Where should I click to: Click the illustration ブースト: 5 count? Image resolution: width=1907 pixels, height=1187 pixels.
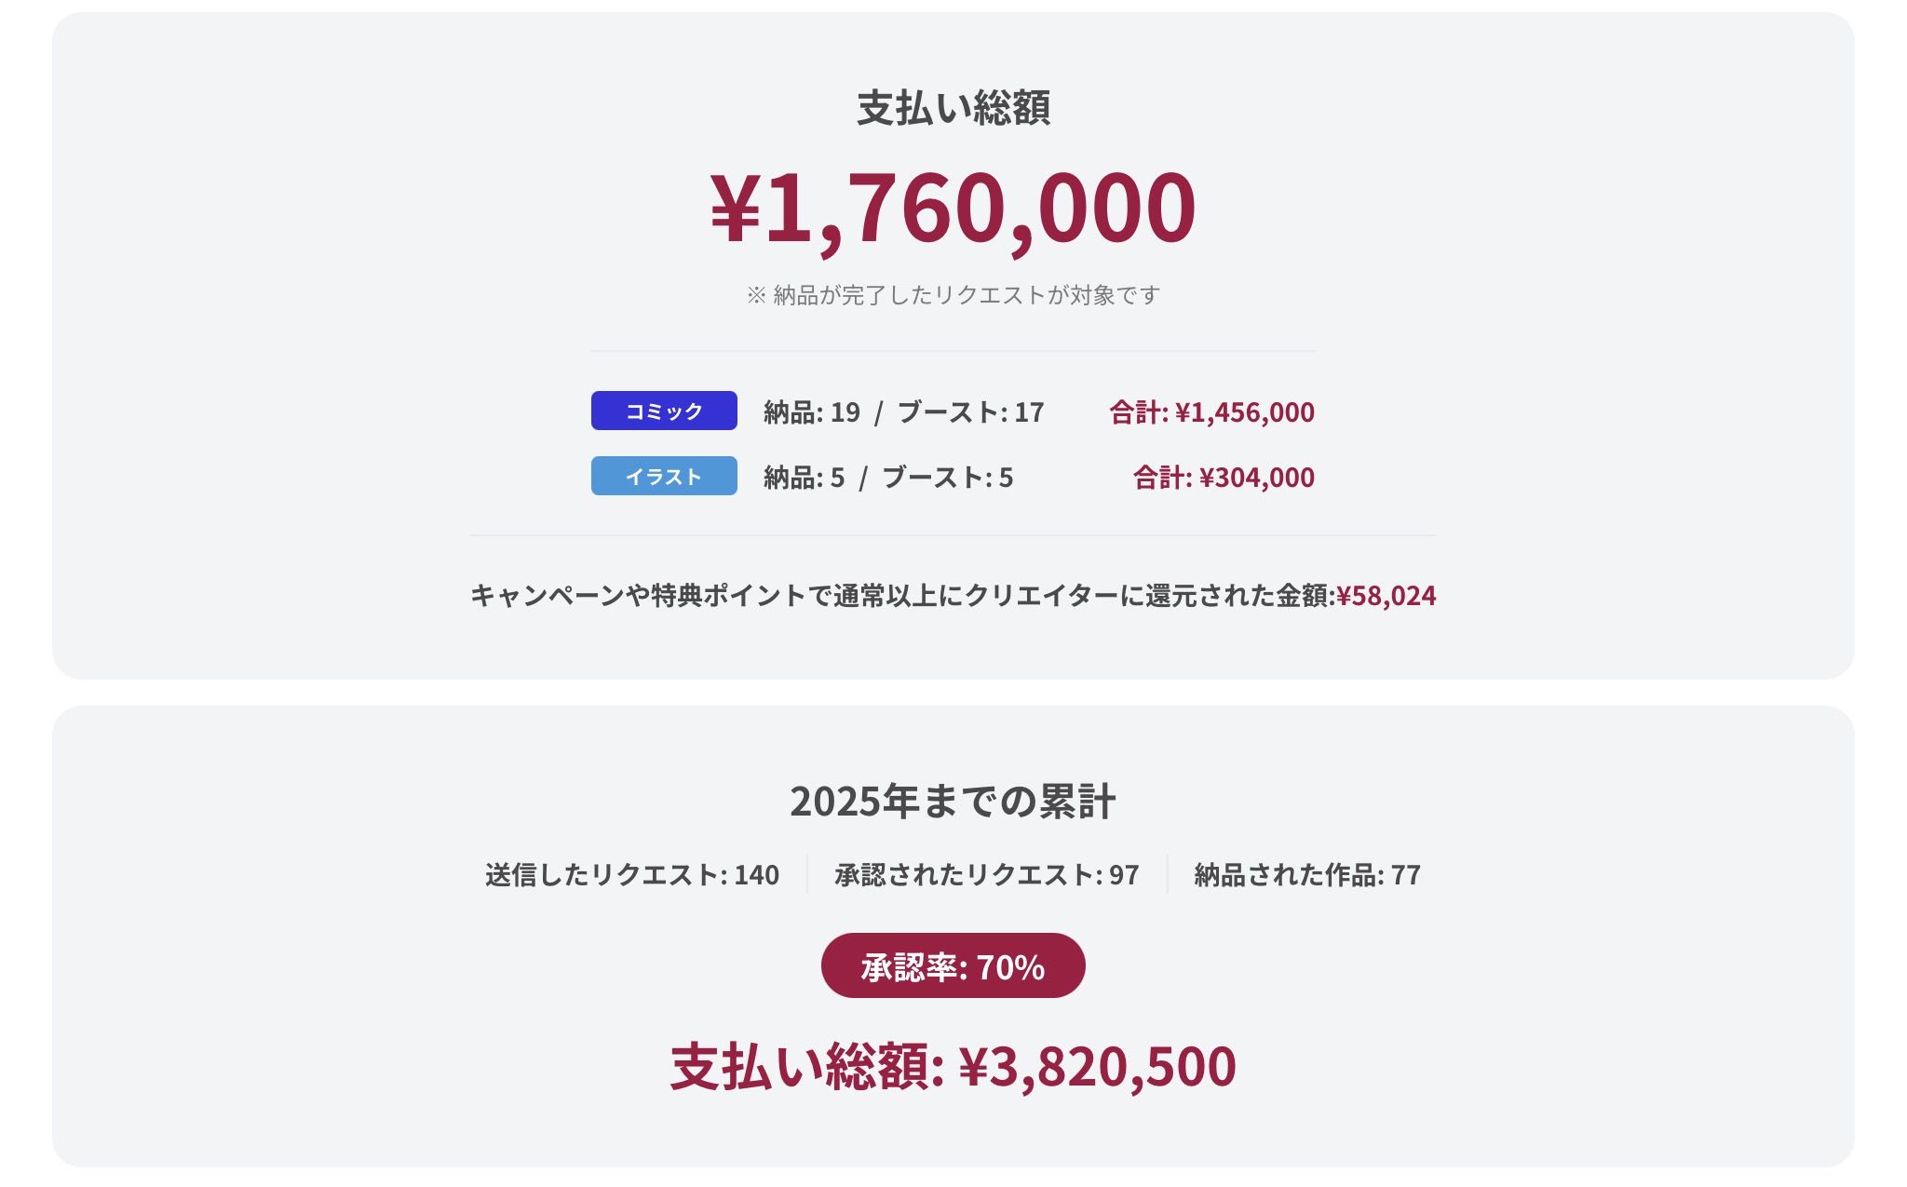(947, 478)
